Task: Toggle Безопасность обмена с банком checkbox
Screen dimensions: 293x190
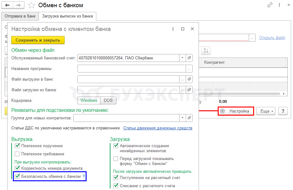Action: (x=17, y=176)
